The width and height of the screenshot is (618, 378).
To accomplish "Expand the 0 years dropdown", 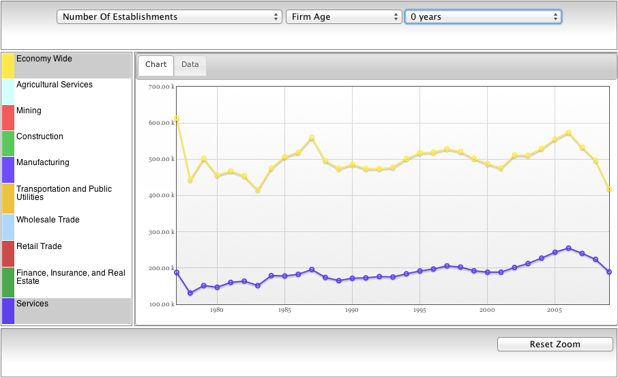I will coord(483,17).
